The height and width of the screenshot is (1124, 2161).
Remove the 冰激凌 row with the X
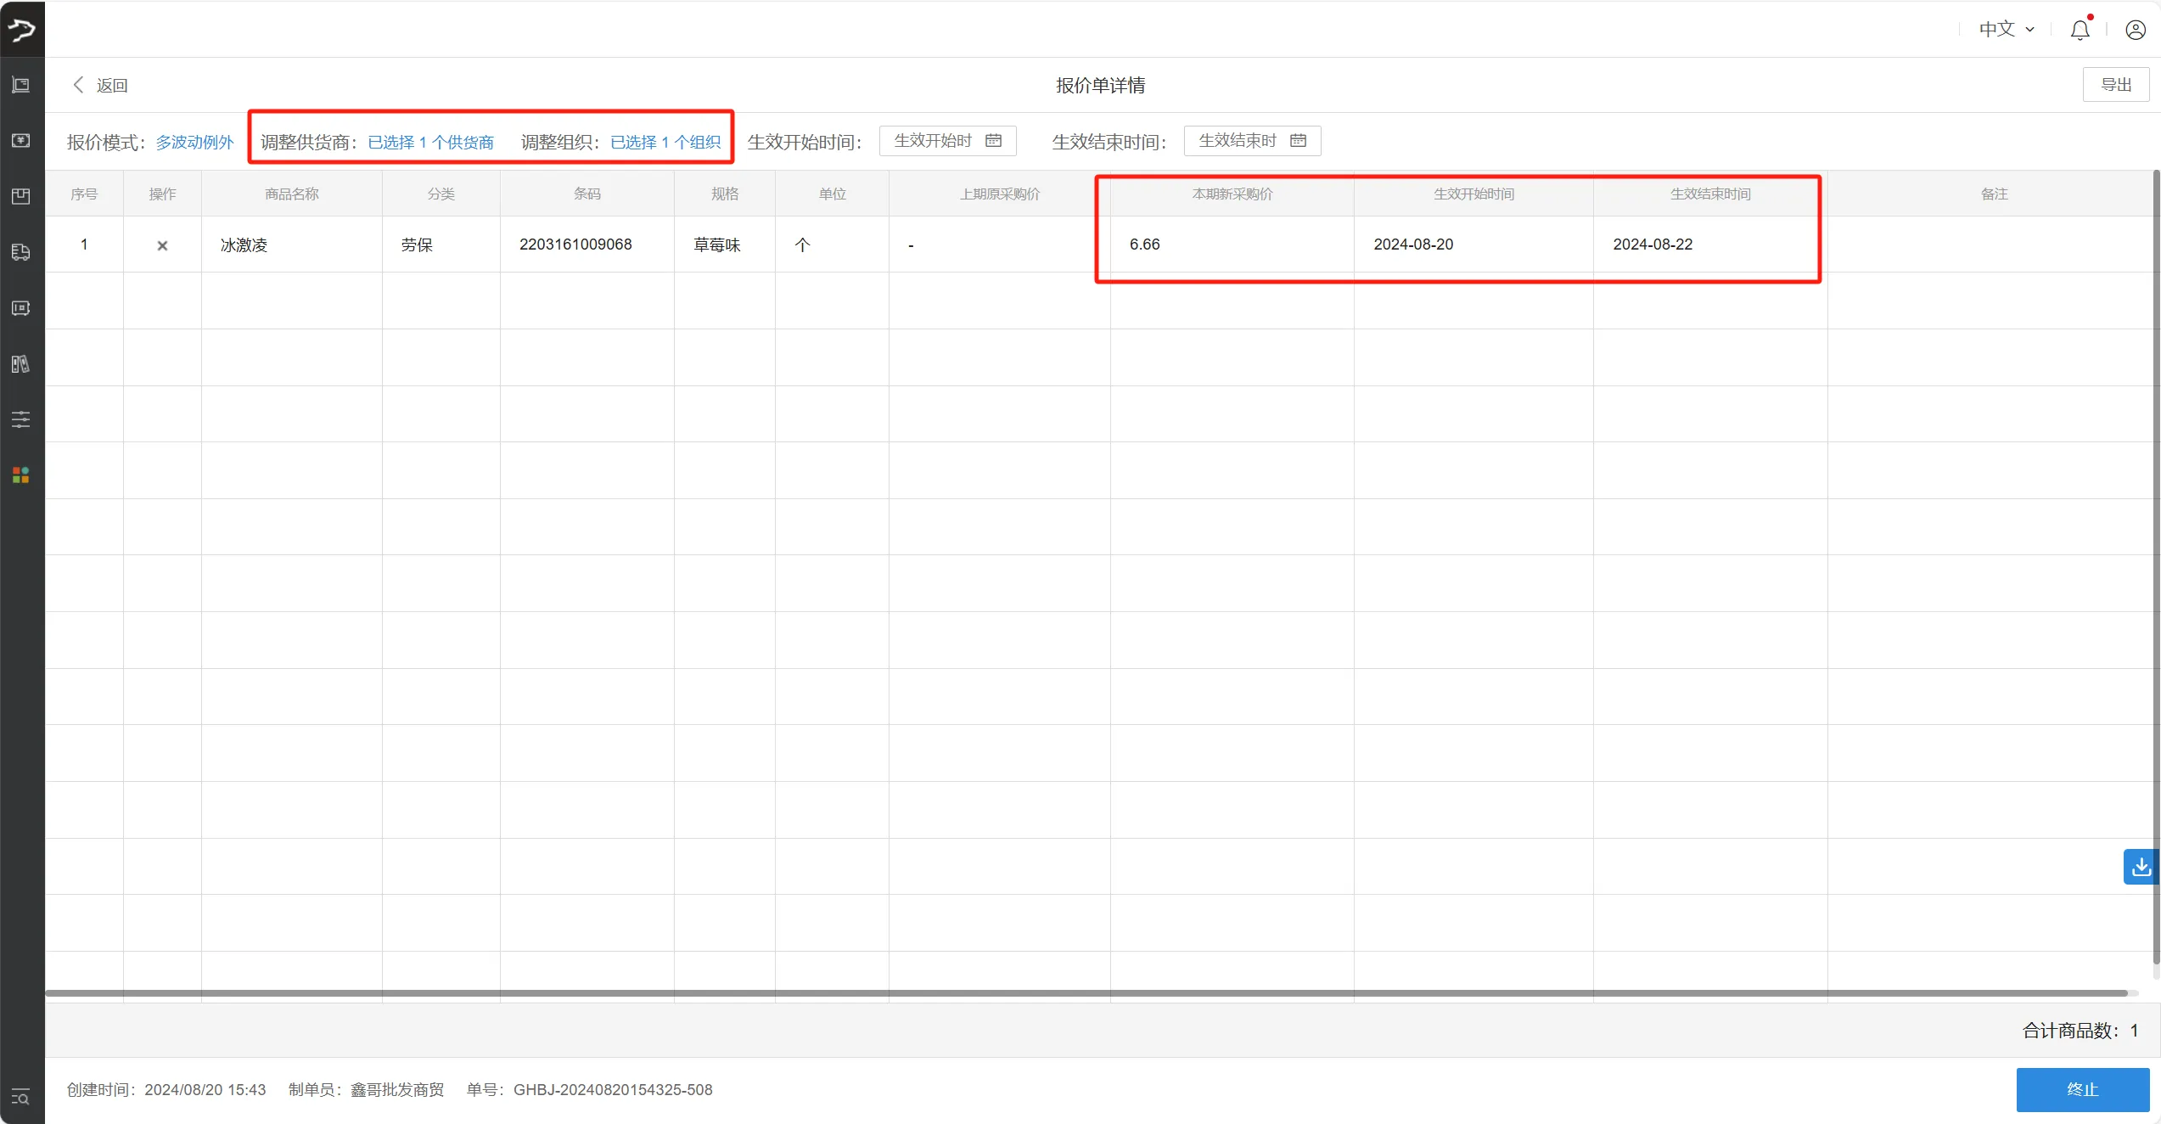click(162, 244)
